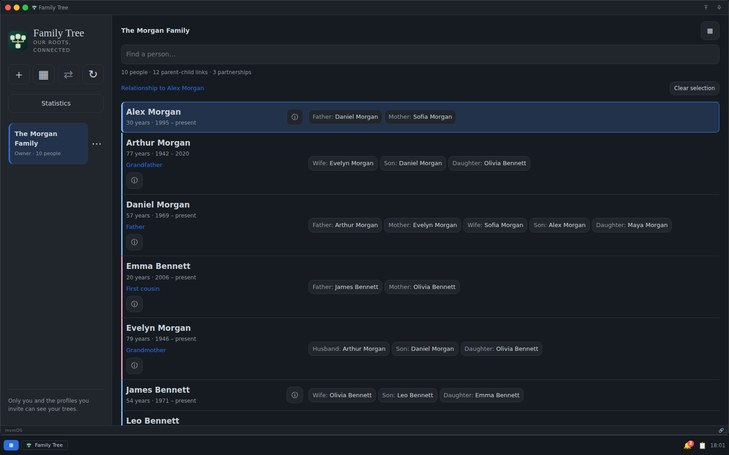Screen dimensions: 729x455
Task: Click the Relationship to Alex Morgan link
Action: (x=163, y=88)
